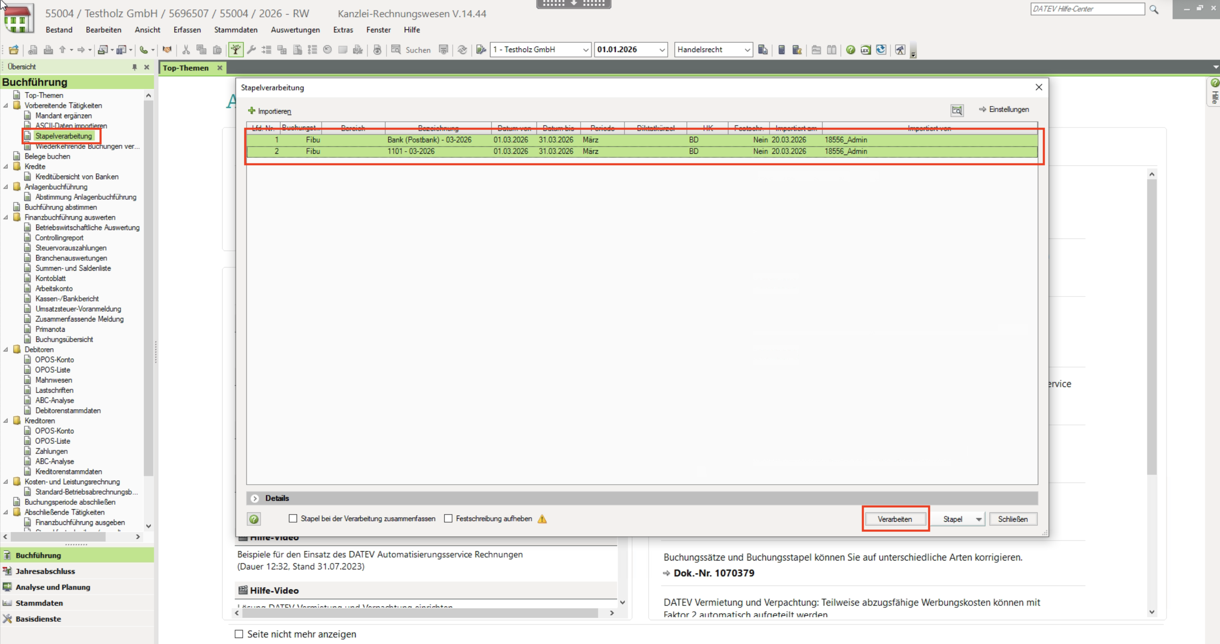The width and height of the screenshot is (1220, 644).
Task: Click the telescope icon in the toolbar
Action: [x=900, y=50]
